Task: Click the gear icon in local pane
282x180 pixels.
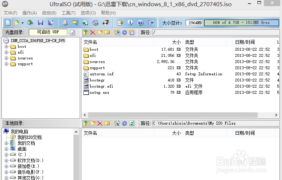Action: 125,123
